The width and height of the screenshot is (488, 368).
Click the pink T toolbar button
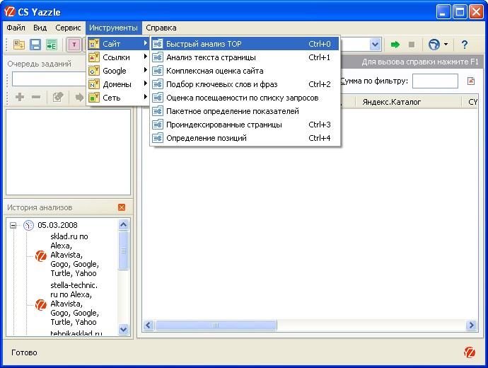pos(74,45)
